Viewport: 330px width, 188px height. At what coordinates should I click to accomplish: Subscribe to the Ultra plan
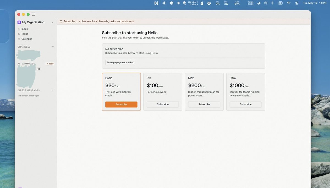pos(246,104)
